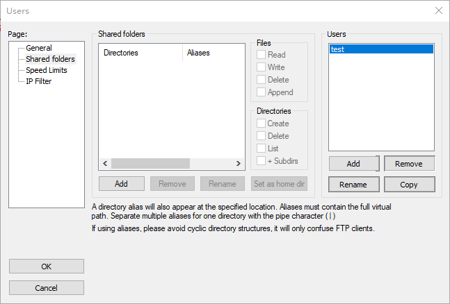Click the scroll right arrow
450x304 pixels.
(x=238, y=163)
